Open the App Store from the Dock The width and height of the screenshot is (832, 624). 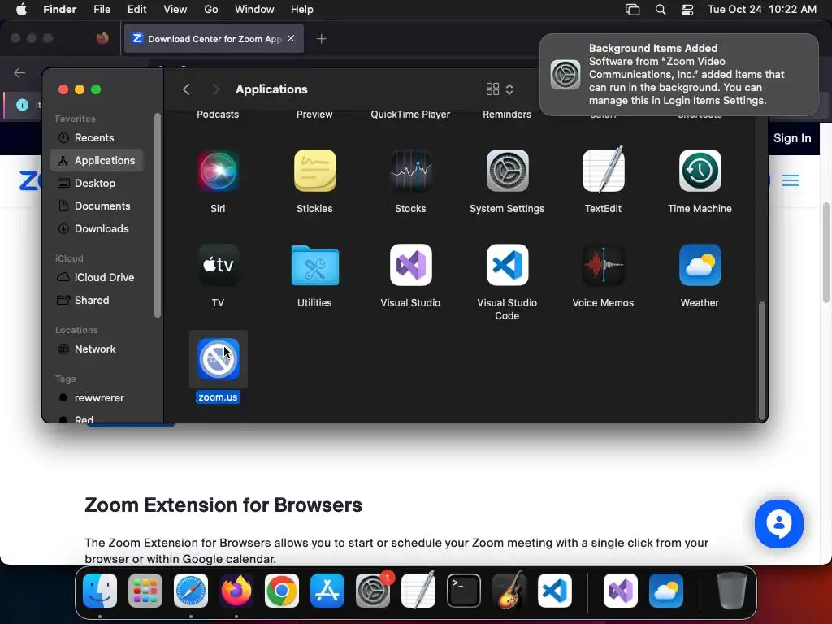(x=327, y=591)
